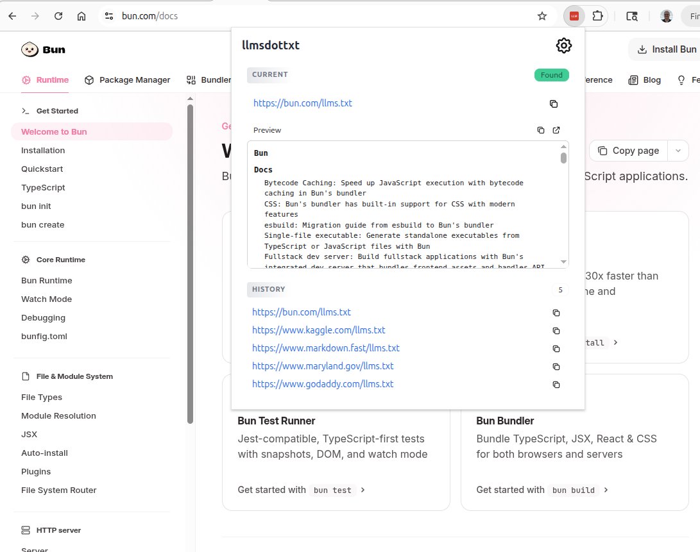Click the docs sidebar scrollbar
This screenshot has height=552, width=700.
(x=190, y=263)
